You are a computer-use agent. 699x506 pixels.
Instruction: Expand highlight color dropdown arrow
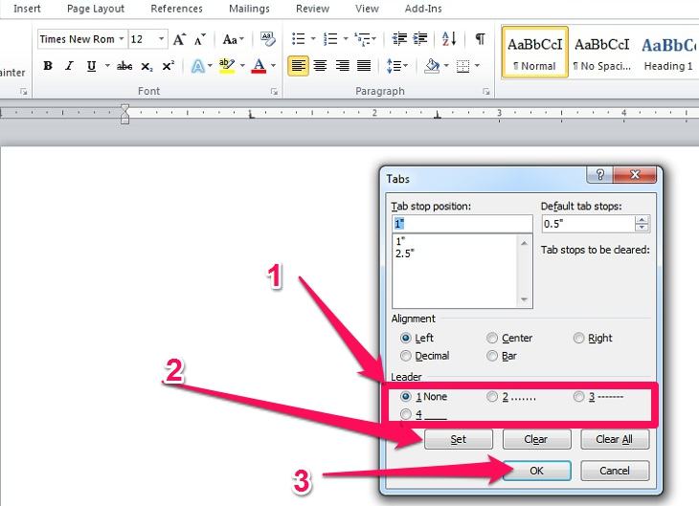(x=242, y=66)
